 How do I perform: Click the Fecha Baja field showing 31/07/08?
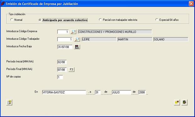65,47
